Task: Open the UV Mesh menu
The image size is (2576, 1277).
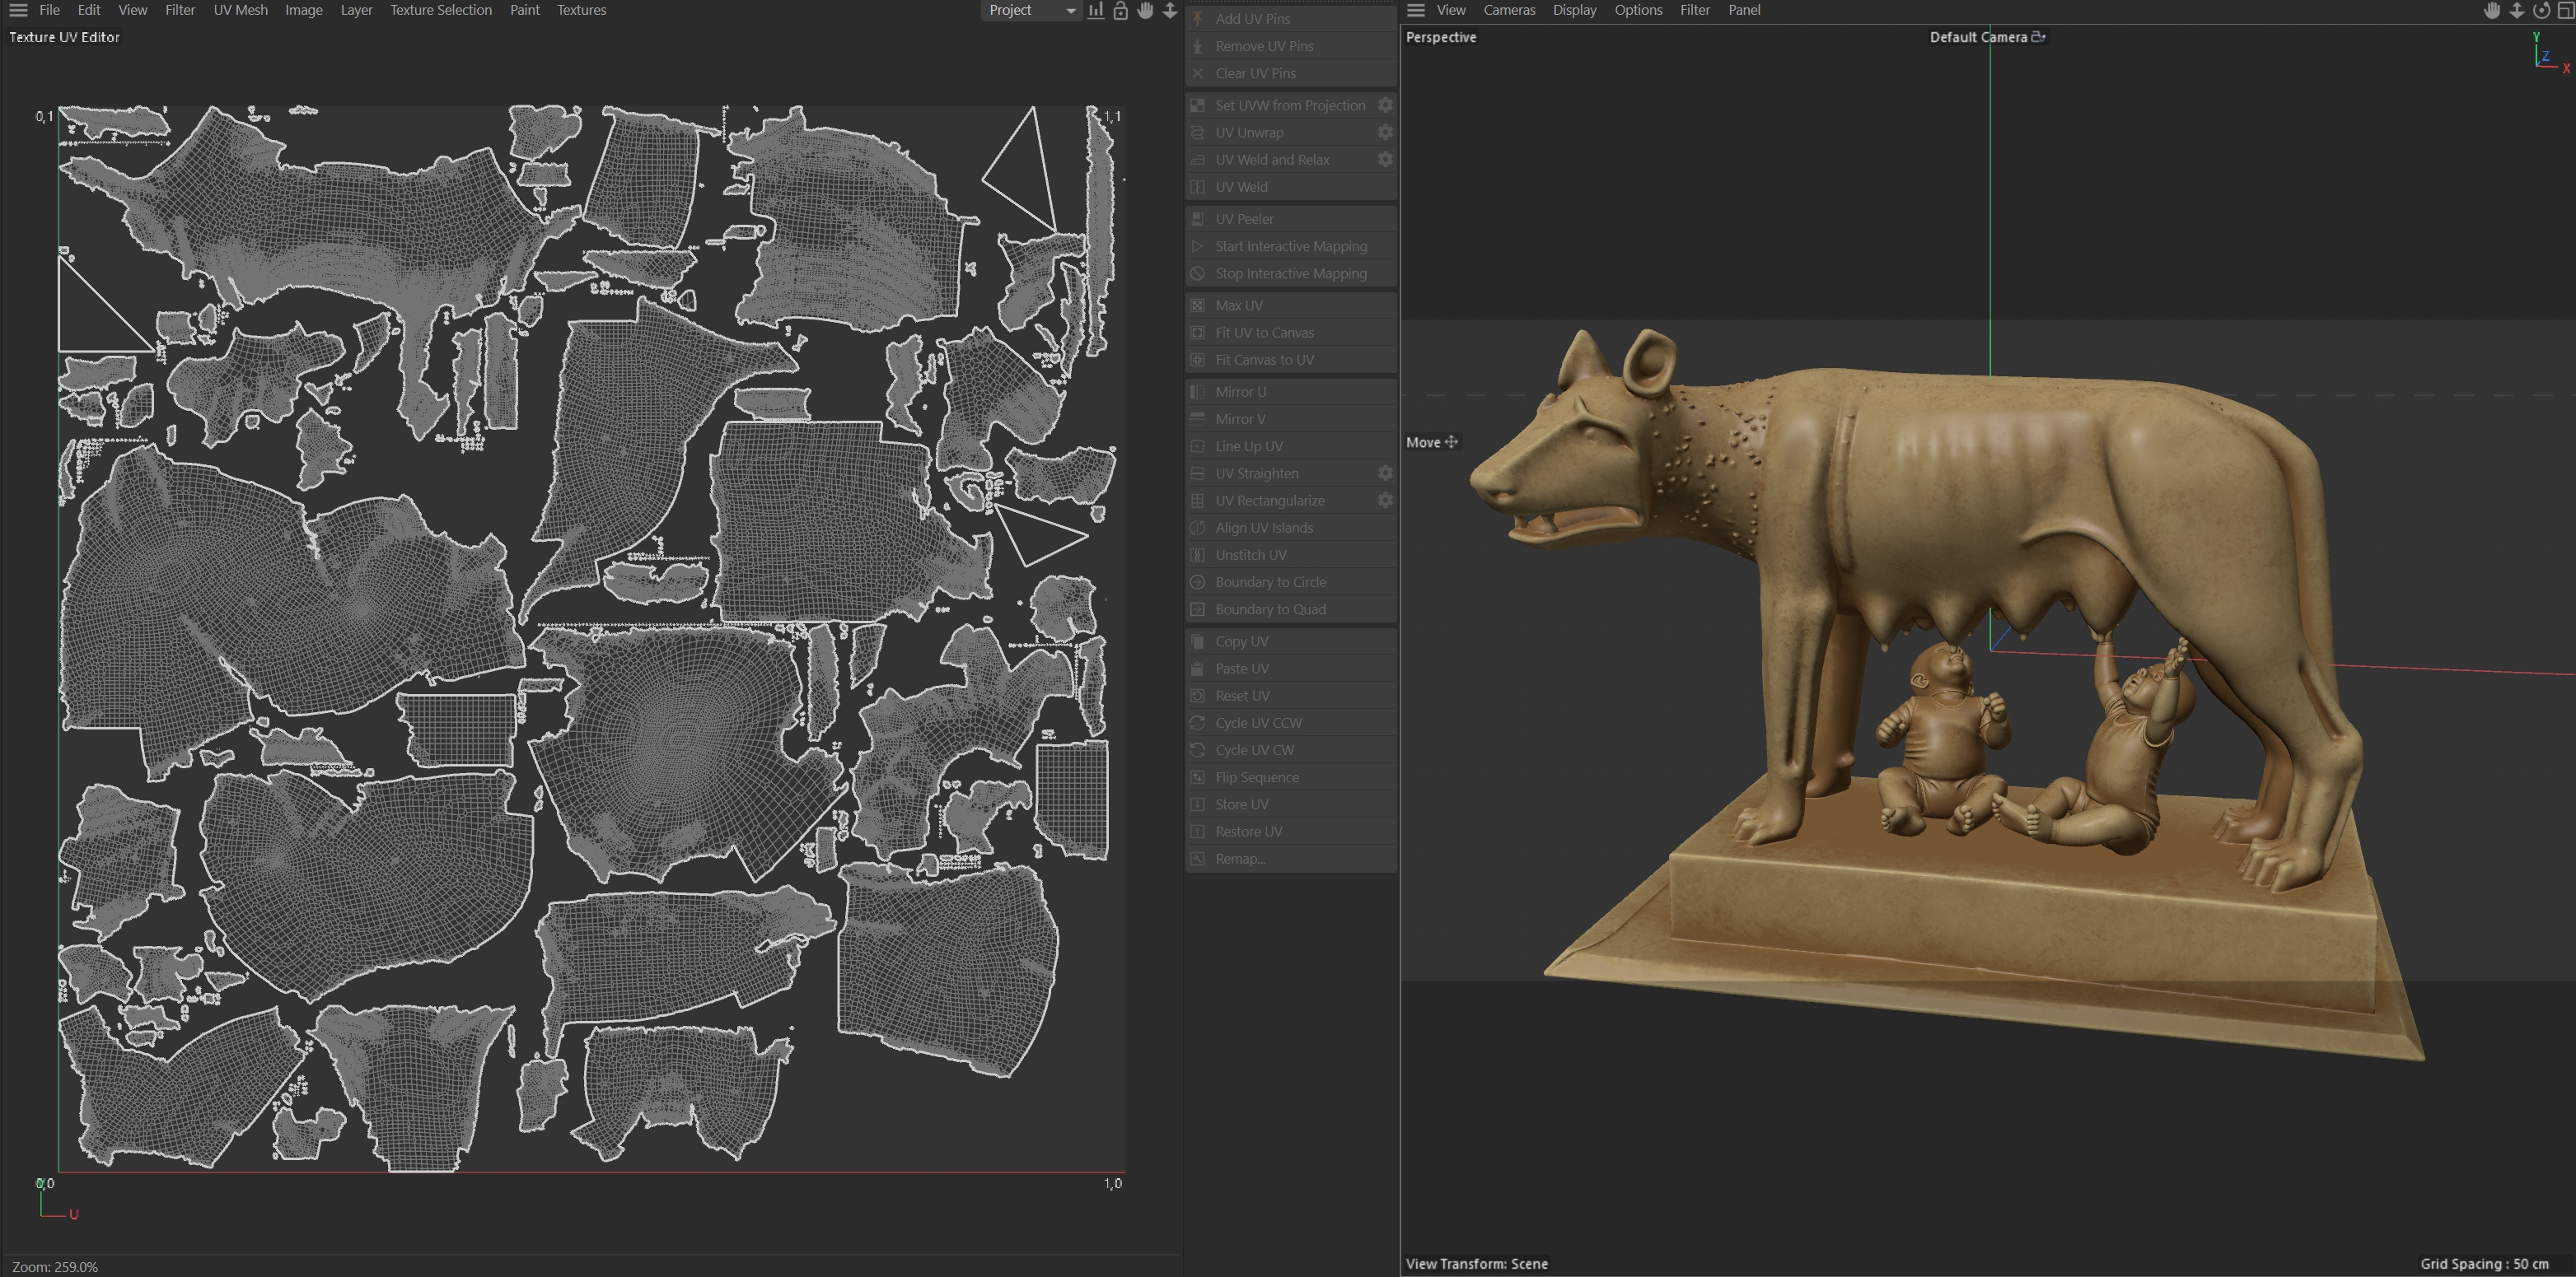Action: [x=240, y=10]
